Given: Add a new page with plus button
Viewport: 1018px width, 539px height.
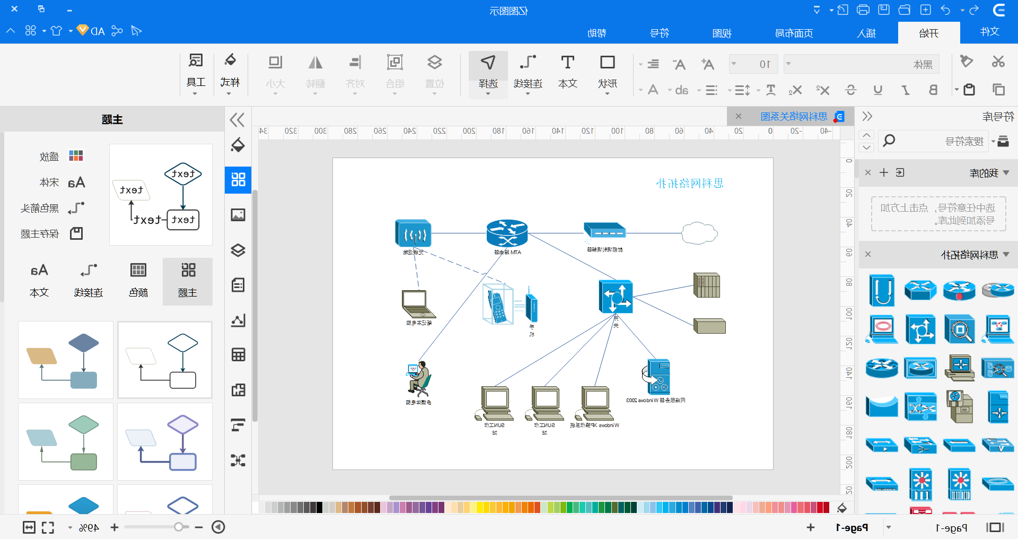Looking at the screenshot, I should [811, 527].
